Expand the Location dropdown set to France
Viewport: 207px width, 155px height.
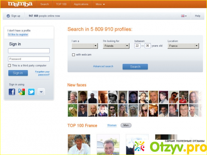click(183, 46)
